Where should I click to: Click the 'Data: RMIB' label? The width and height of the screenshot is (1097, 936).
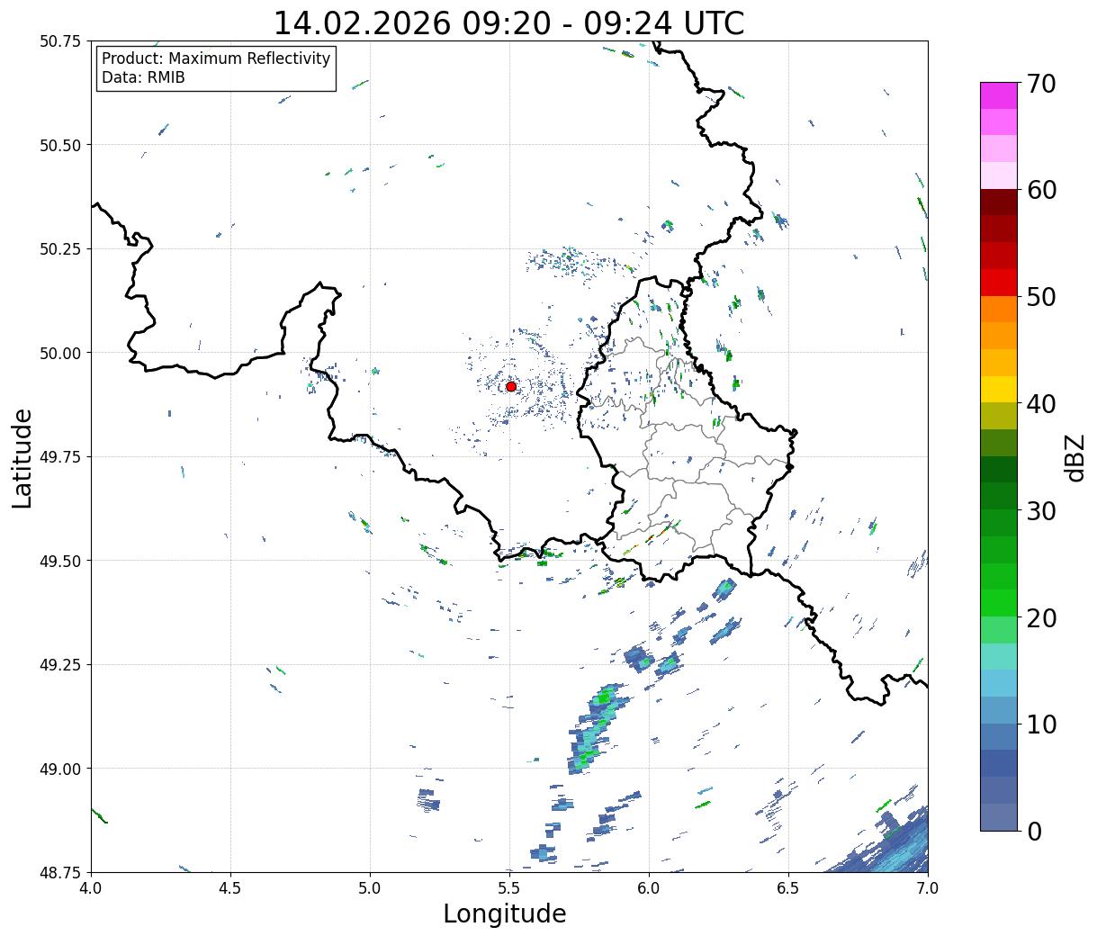point(143,77)
